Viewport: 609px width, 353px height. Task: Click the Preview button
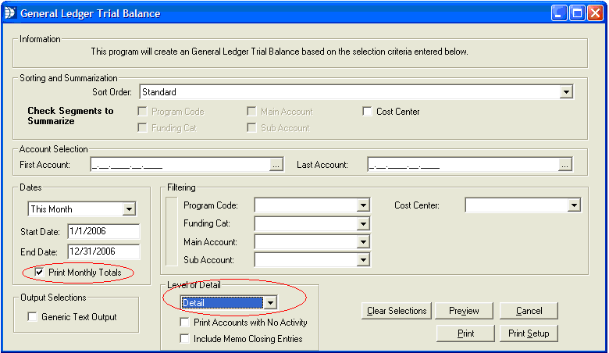464,311
